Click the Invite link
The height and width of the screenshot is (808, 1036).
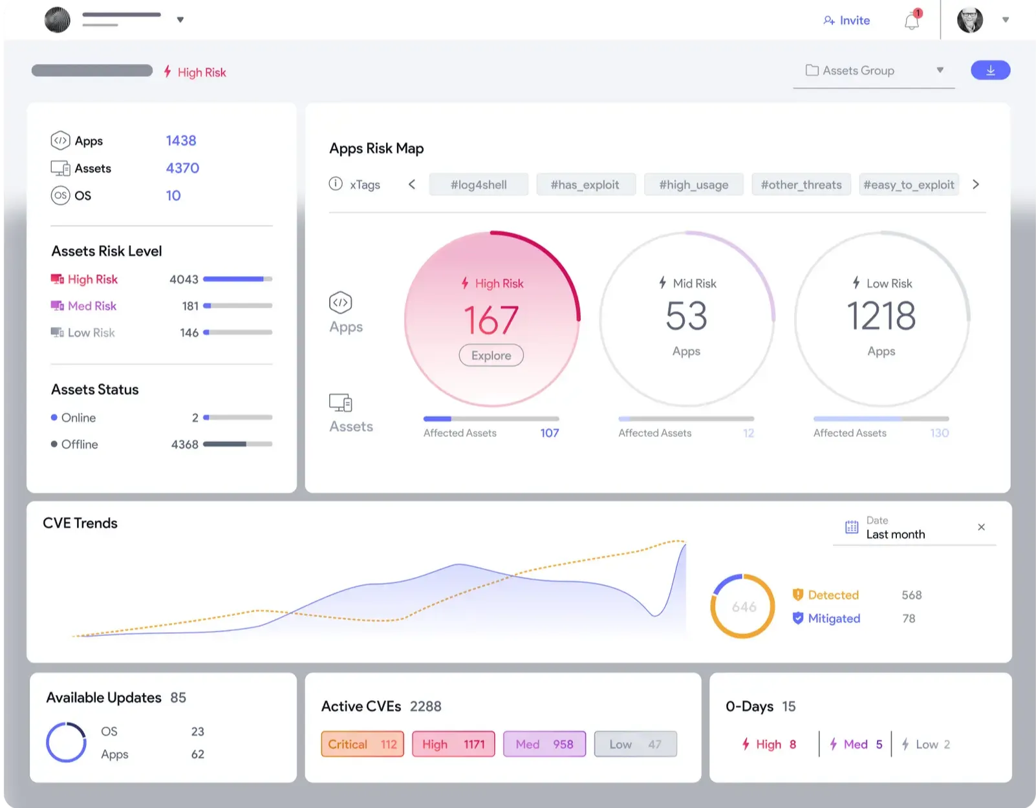click(x=847, y=21)
